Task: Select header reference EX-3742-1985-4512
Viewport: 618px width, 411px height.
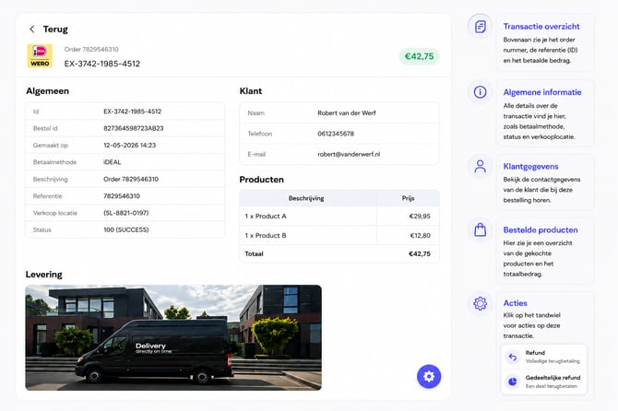Action: [x=102, y=64]
